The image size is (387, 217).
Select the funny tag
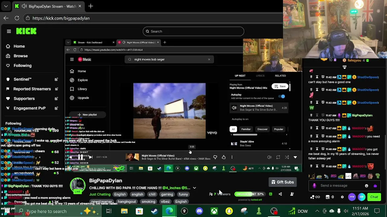pyautogui.click(x=183, y=194)
